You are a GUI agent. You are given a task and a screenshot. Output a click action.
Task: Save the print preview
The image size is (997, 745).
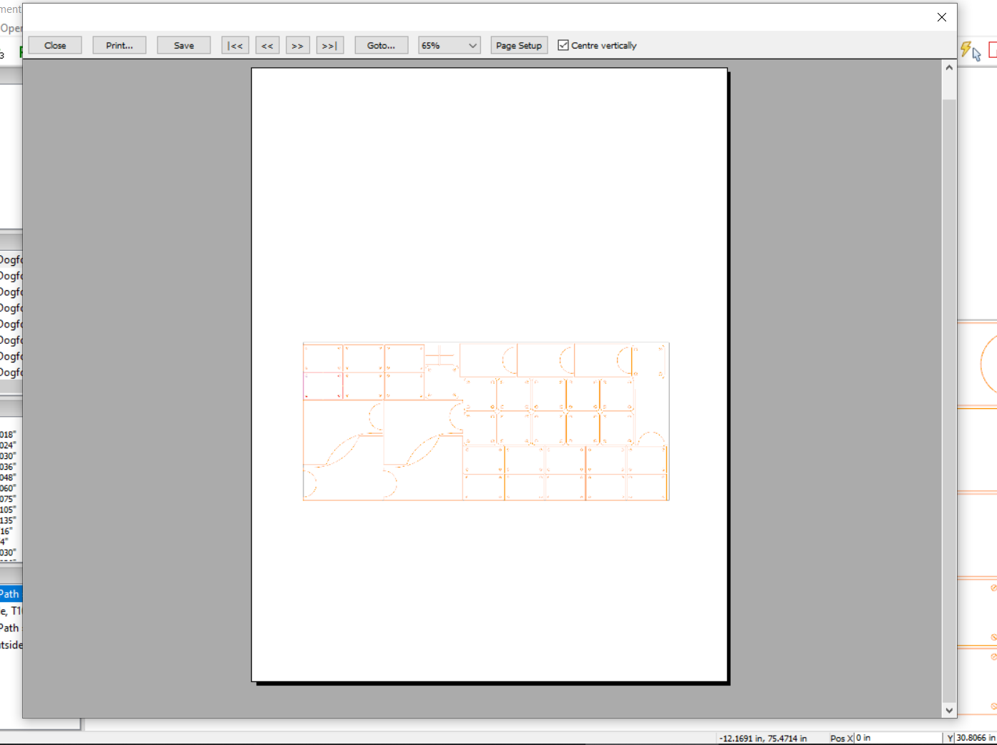184,45
